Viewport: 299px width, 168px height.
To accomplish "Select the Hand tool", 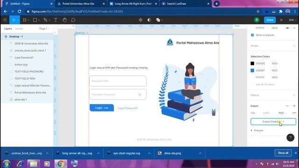I will click(x=64, y=20).
